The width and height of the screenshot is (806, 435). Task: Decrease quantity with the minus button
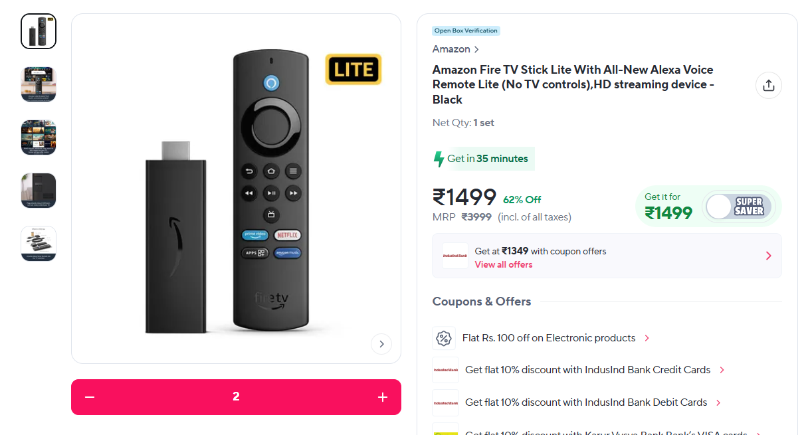[x=90, y=397]
